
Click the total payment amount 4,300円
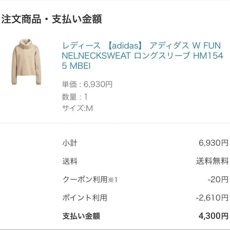click(213, 216)
